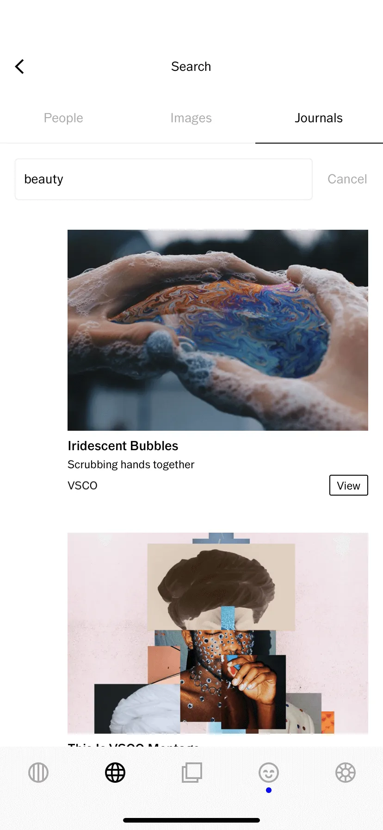Focus the search field containing beauty
383x830 pixels.
164,179
